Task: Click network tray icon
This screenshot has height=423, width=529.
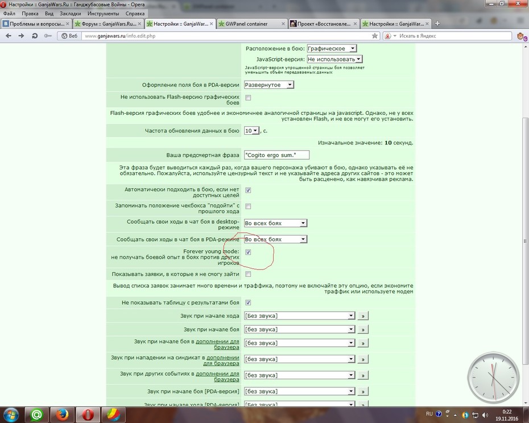Action: coord(475,415)
